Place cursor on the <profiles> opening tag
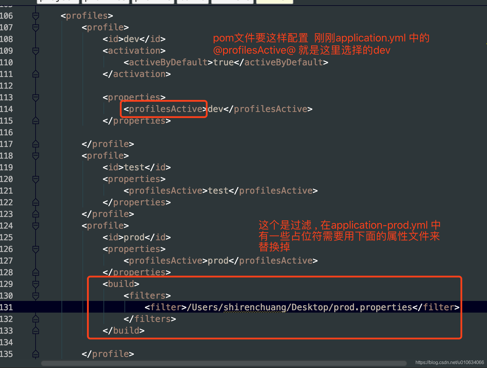This screenshot has width=487, height=368. pos(87,16)
